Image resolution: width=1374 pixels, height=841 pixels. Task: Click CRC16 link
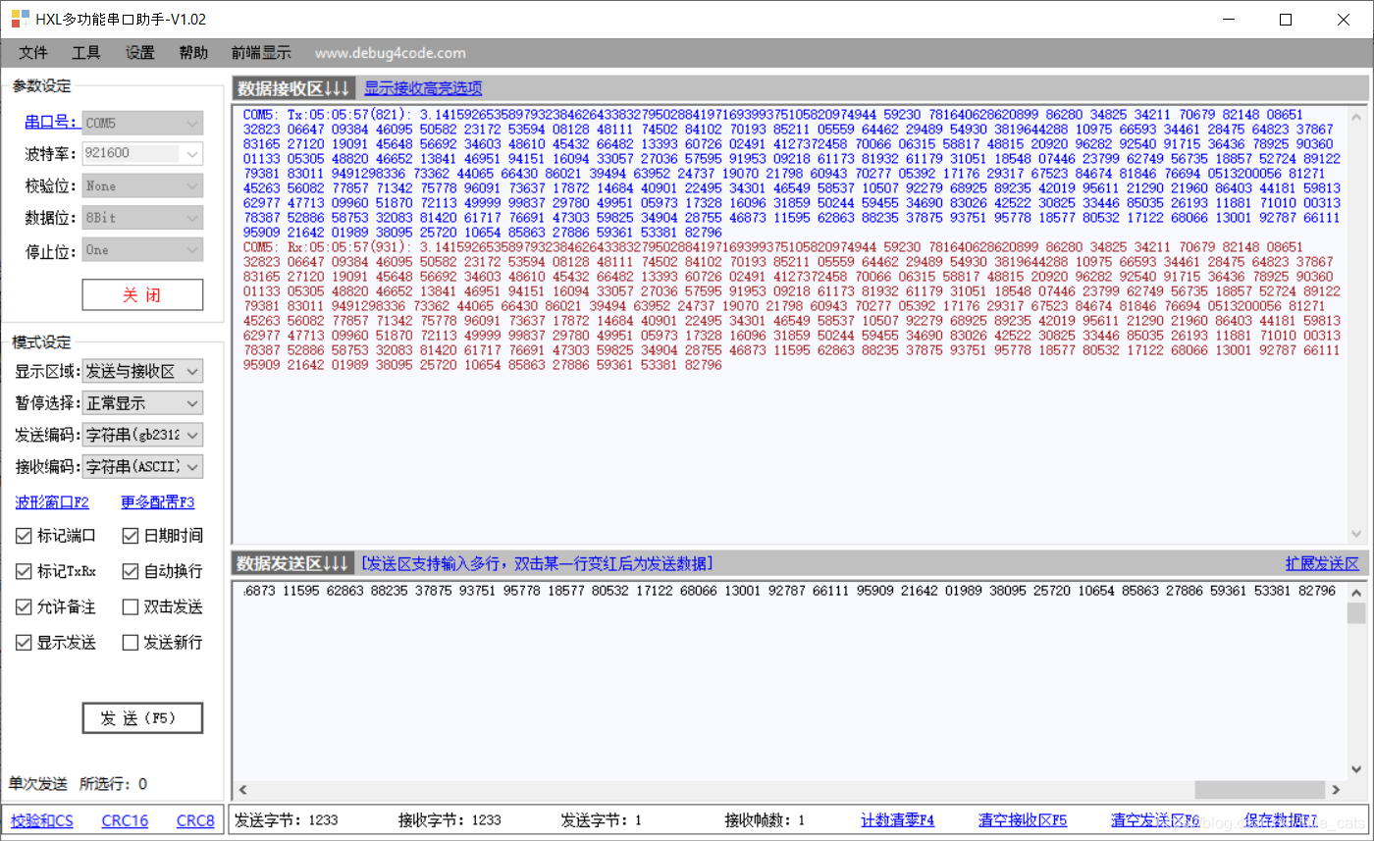point(125,820)
